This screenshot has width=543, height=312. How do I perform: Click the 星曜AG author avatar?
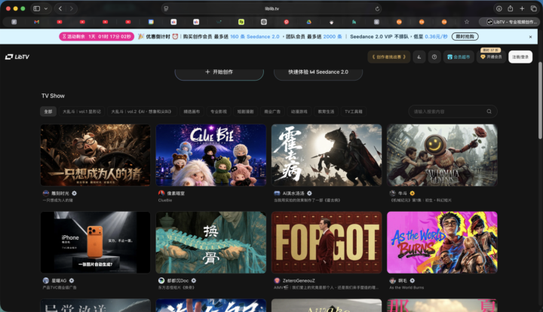coord(46,280)
